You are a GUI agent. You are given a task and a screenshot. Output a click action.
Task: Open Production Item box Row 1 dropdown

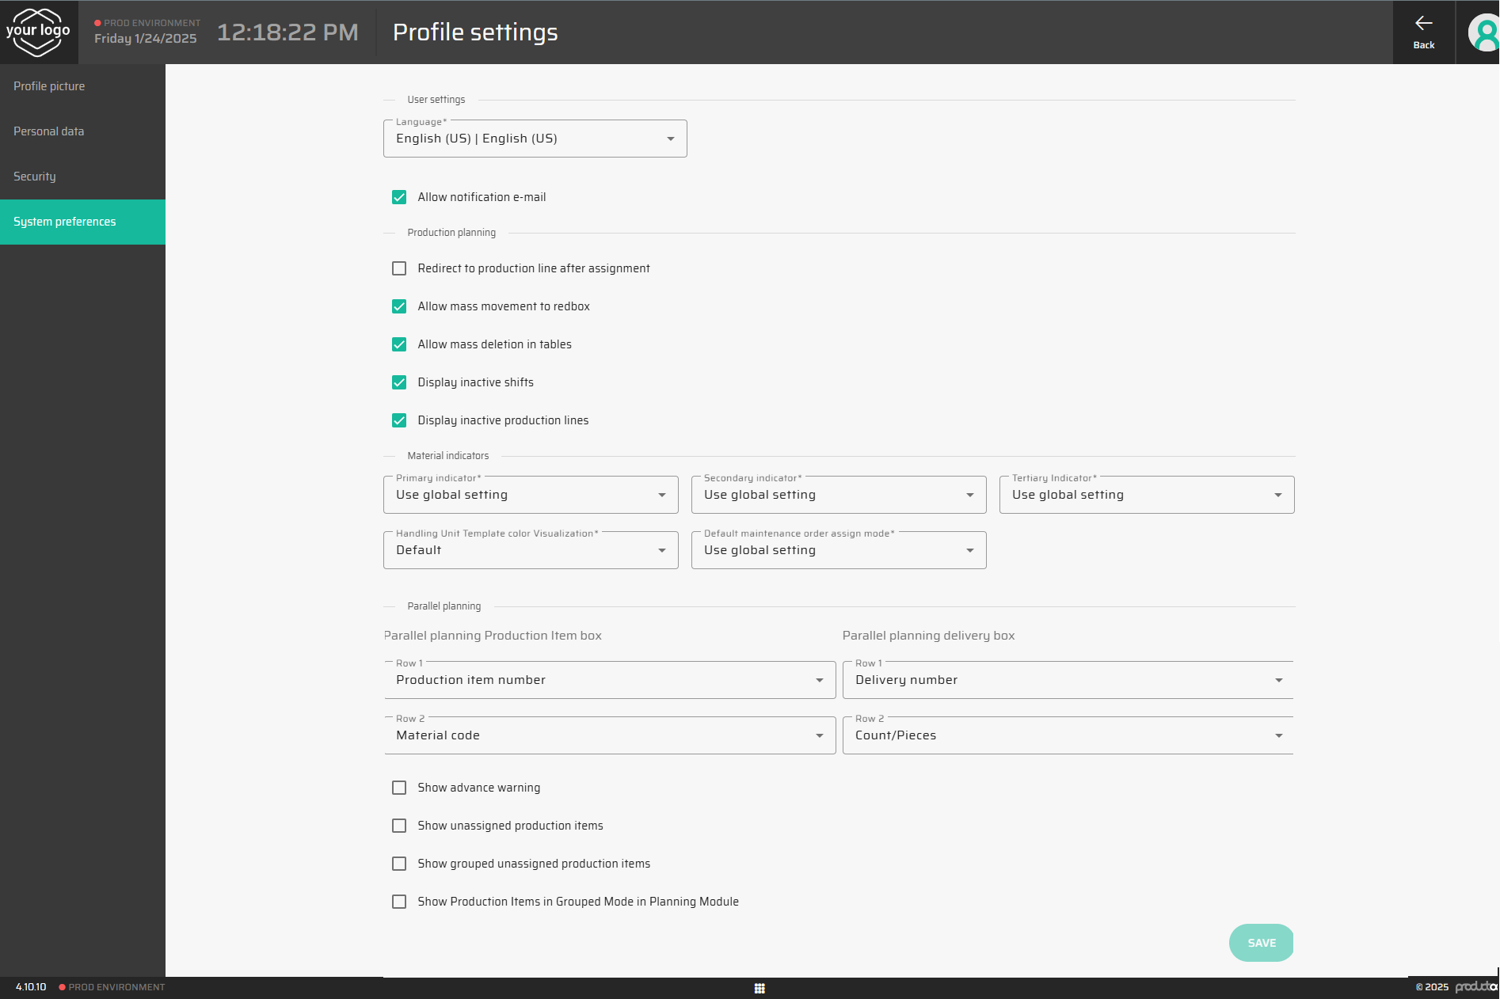[609, 681]
